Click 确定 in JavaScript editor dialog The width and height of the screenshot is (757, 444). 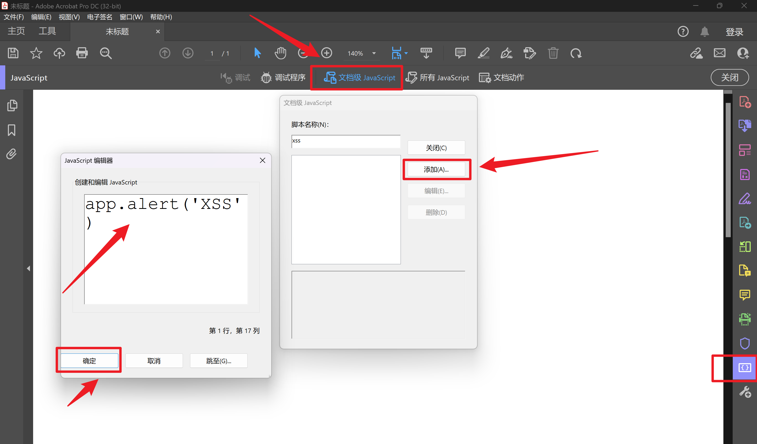coord(89,361)
